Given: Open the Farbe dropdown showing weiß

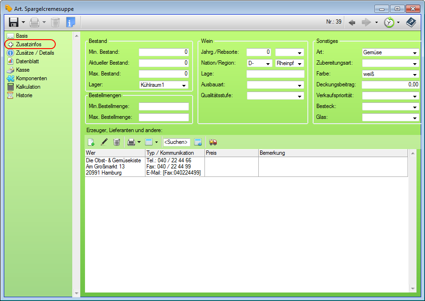Looking at the screenshot, I should [415, 75].
